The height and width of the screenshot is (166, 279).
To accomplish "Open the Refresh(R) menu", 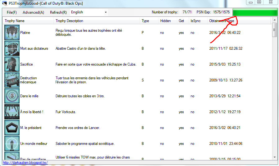I will tap(58, 12).
